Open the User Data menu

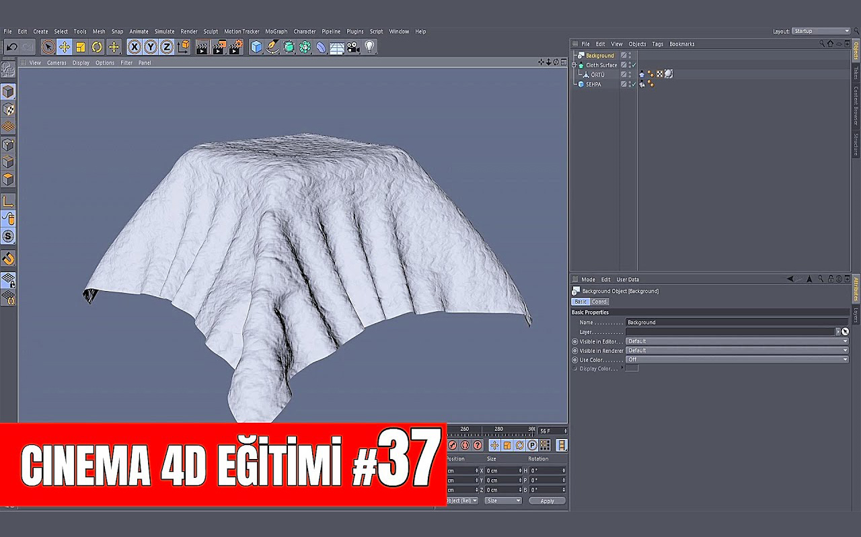(x=628, y=280)
